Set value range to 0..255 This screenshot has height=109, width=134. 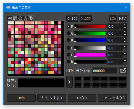86,18
